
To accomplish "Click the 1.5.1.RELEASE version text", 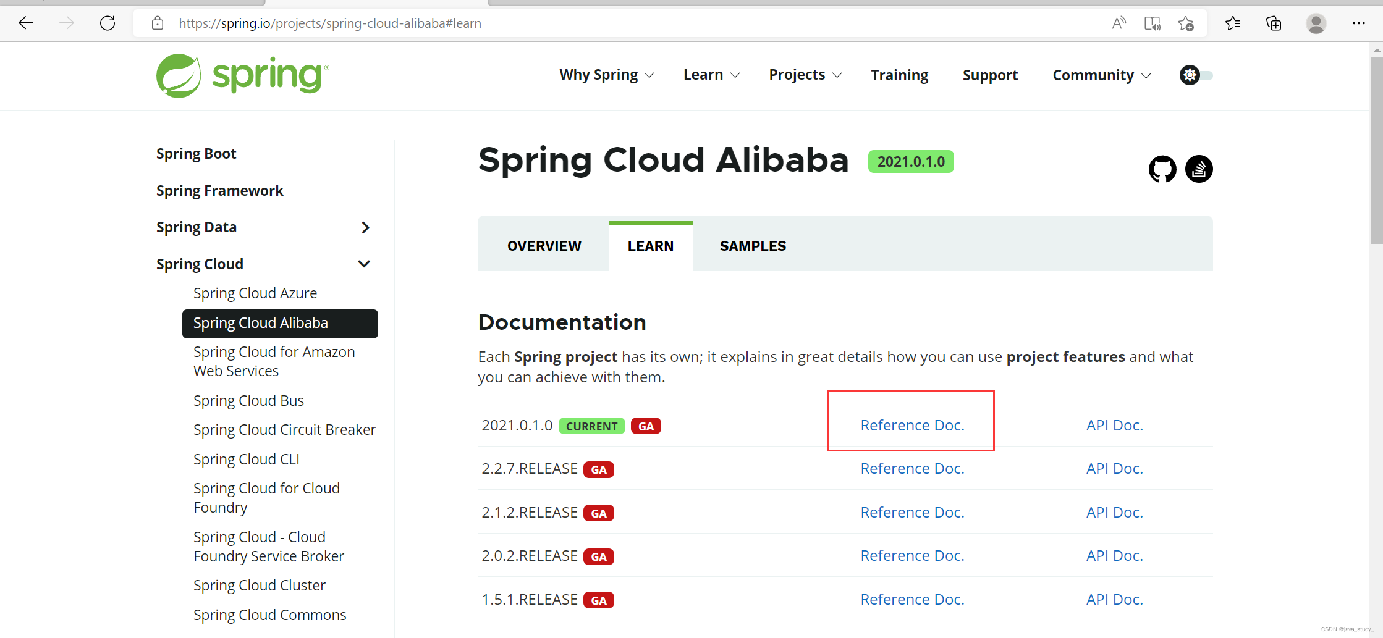I will click(x=529, y=600).
